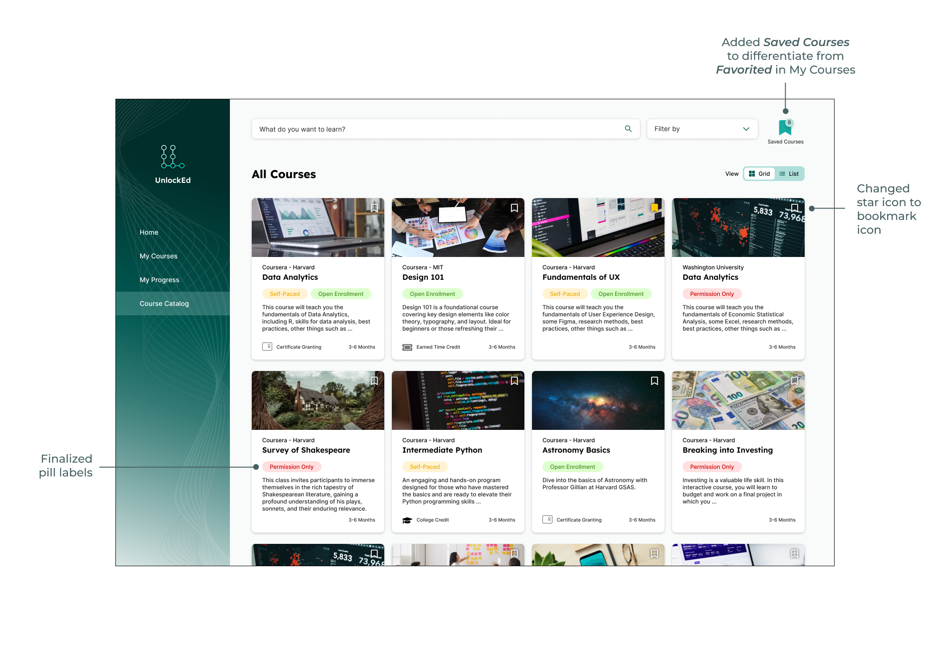This screenshot has width=950, height=665.
Task: Click Design 101 course title
Action: (423, 277)
